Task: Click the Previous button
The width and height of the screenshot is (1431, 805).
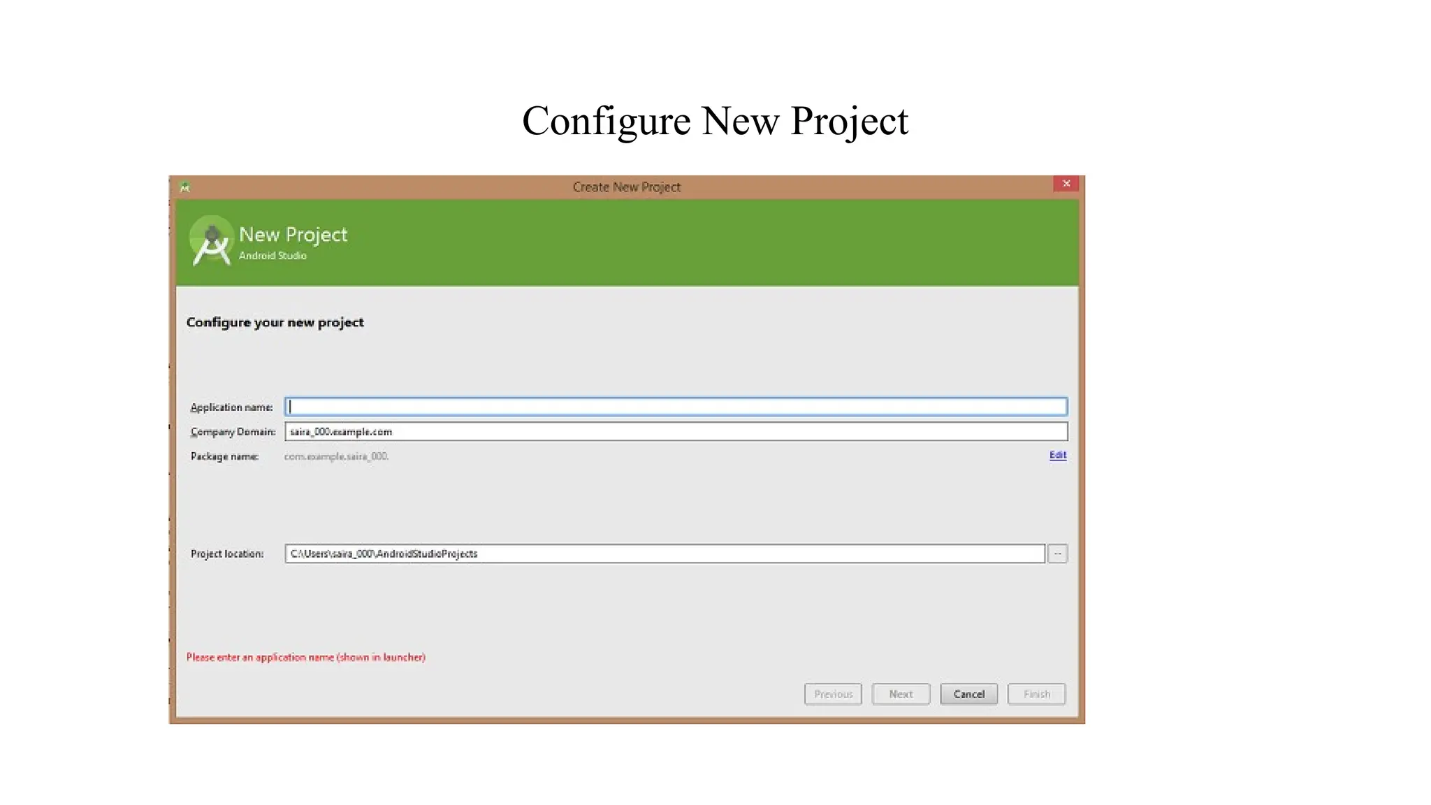Action: 833,694
